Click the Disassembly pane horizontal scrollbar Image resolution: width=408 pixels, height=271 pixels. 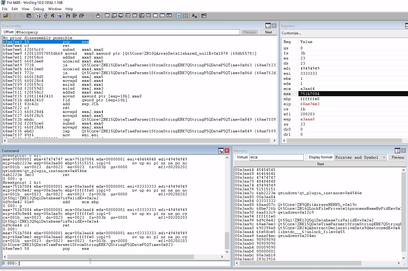point(141,140)
